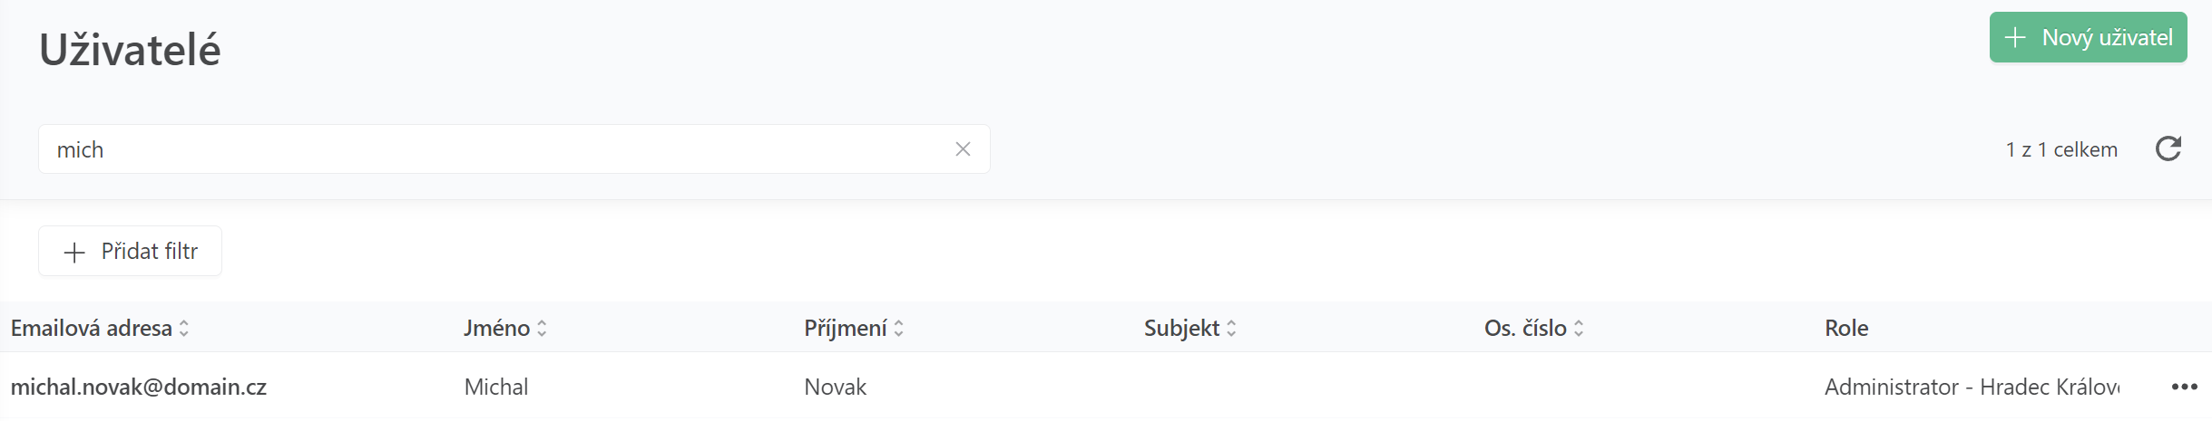Image resolution: width=2212 pixels, height=421 pixels.
Task: Click sort arrows next to Příjmení
Action: (x=898, y=328)
